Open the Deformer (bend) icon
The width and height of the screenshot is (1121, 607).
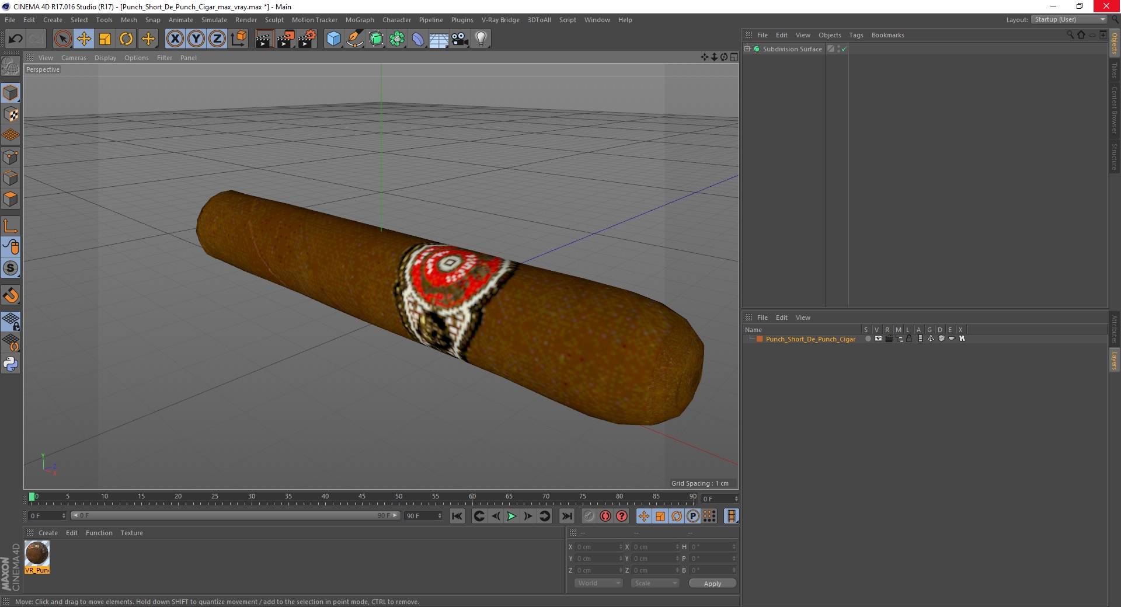pos(418,39)
